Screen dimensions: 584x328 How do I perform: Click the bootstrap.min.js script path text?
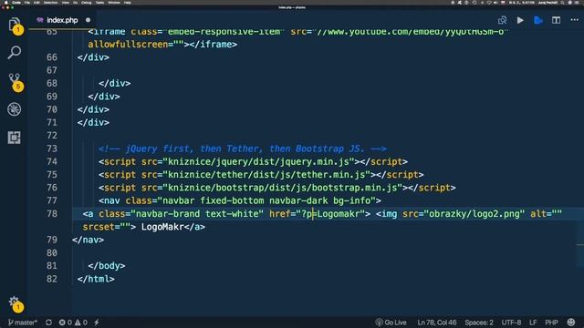[282, 188]
